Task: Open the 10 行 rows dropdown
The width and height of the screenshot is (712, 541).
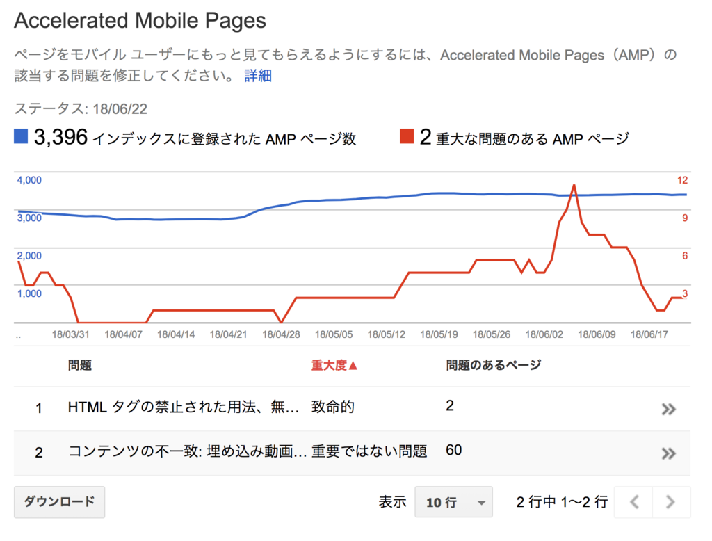Action: coord(453,502)
